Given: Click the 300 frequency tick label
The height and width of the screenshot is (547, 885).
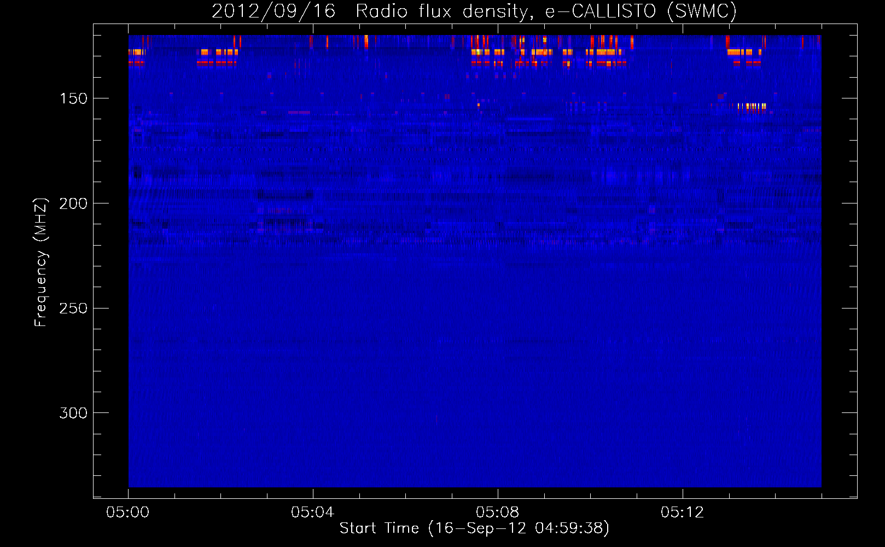Looking at the screenshot, I should 73,413.
